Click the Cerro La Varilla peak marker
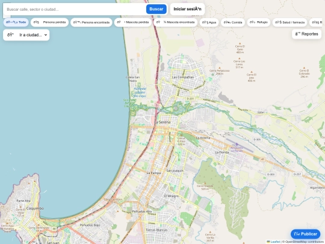Screen dimensions: 325x244 coord(210,232)
